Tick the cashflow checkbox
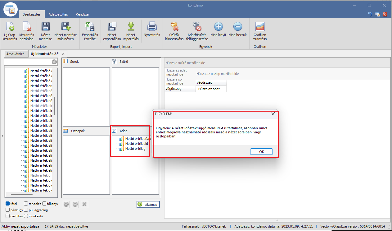This screenshot has width=392, height=231. point(8,216)
